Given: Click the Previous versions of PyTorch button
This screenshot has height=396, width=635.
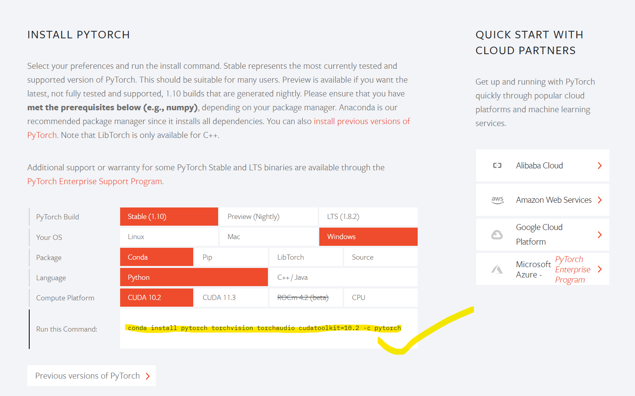Looking at the screenshot, I should tap(91, 376).
